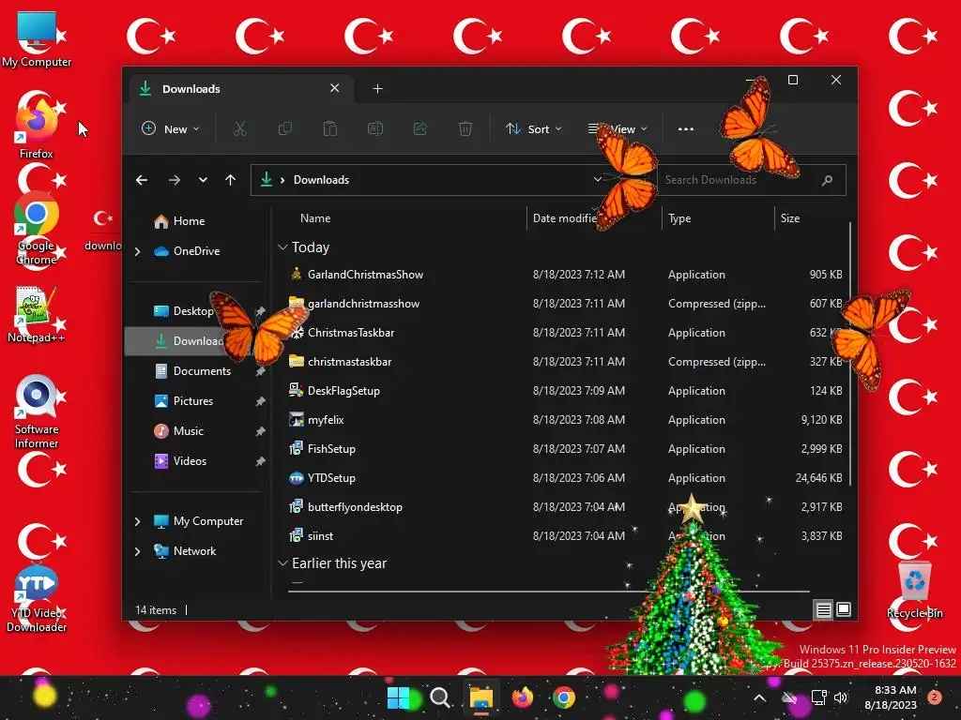Open taskbar Search magnifier
The width and height of the screenshot is (961, 720).
[x=440, y=697]
